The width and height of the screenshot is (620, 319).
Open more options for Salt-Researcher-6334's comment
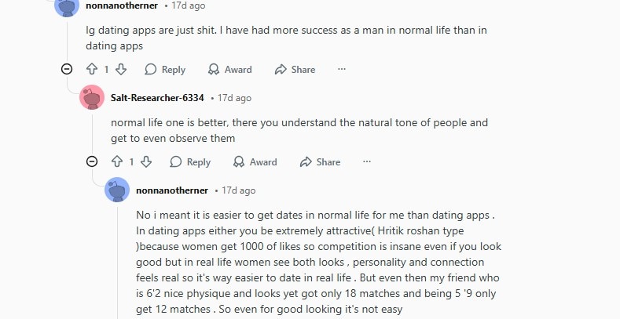point(367,162)
